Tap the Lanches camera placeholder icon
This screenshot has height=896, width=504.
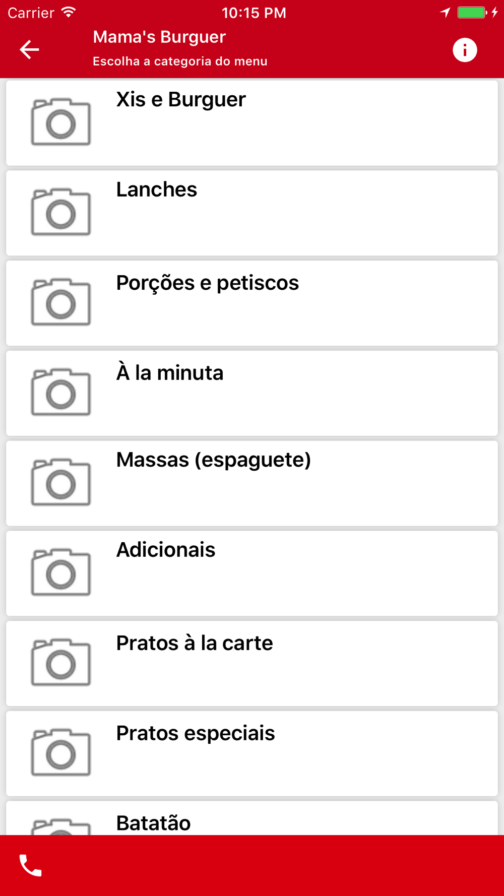(x=61, y=213)
